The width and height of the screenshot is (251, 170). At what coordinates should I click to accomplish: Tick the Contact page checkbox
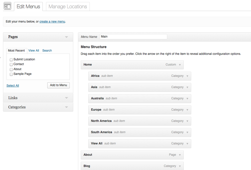11,65
